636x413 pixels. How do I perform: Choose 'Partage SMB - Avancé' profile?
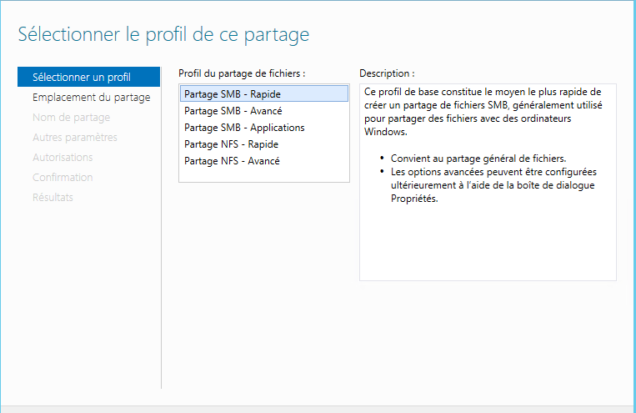[x=264, y=110]
